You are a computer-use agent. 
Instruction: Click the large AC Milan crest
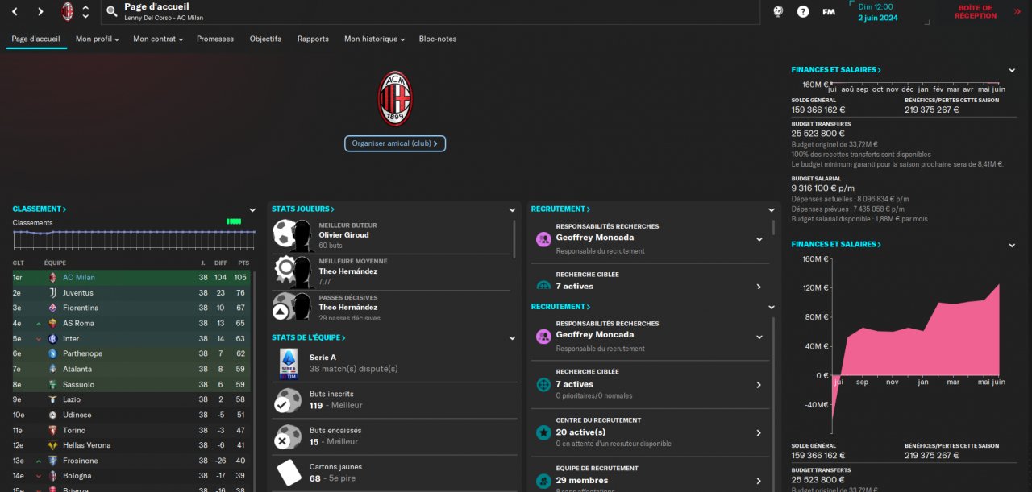tap(395, 98)
